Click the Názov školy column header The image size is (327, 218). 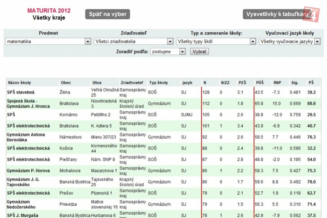click(20, 83)
